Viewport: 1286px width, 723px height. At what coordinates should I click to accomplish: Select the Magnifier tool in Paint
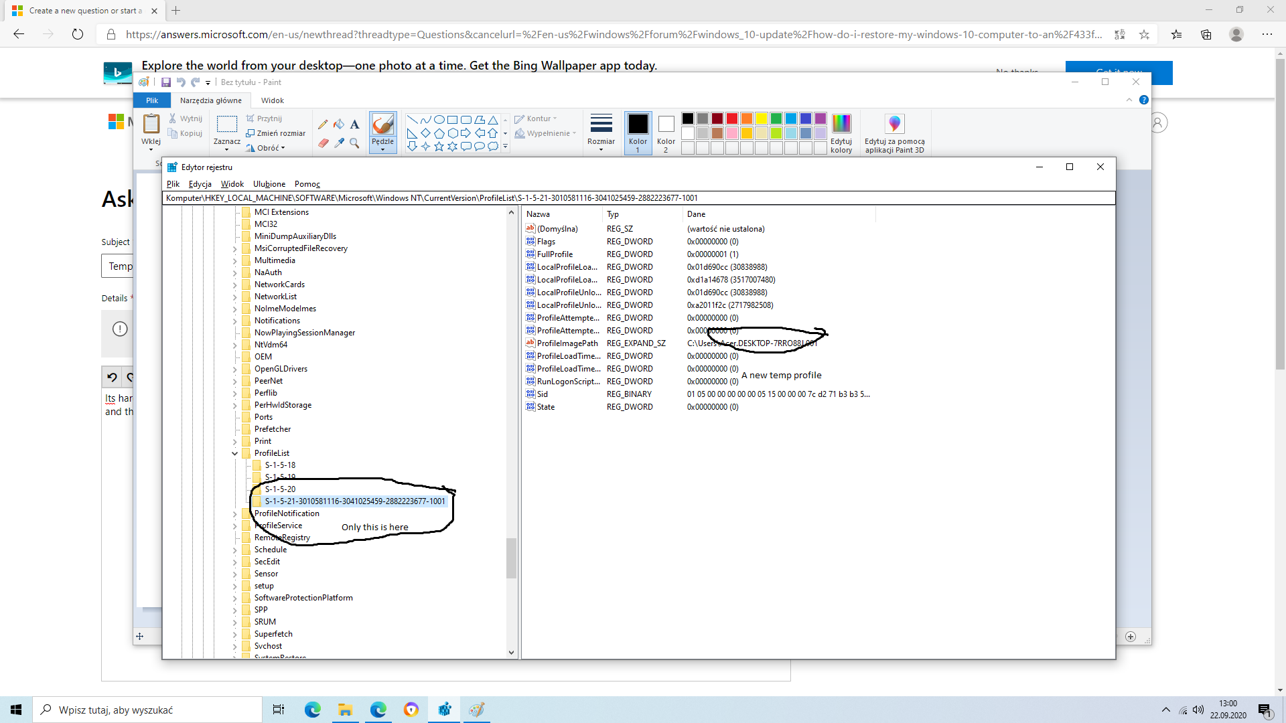(x=354, y=143)
